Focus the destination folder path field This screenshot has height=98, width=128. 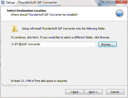coord(53,44)
